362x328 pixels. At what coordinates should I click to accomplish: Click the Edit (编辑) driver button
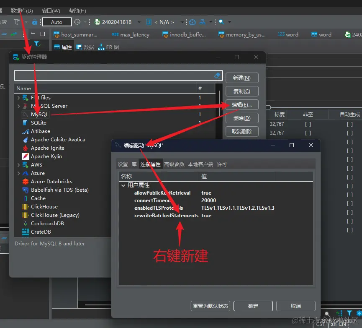[242, 105]
